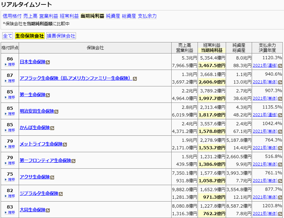284x218 pixels.
Task: Open 2021年(単体) link in 大同生命保険 row
Action: tap(265, 214)
